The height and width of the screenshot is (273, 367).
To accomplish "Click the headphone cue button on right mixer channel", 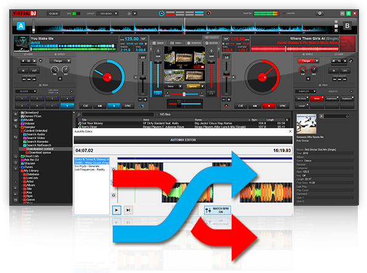I will point(211,93).
